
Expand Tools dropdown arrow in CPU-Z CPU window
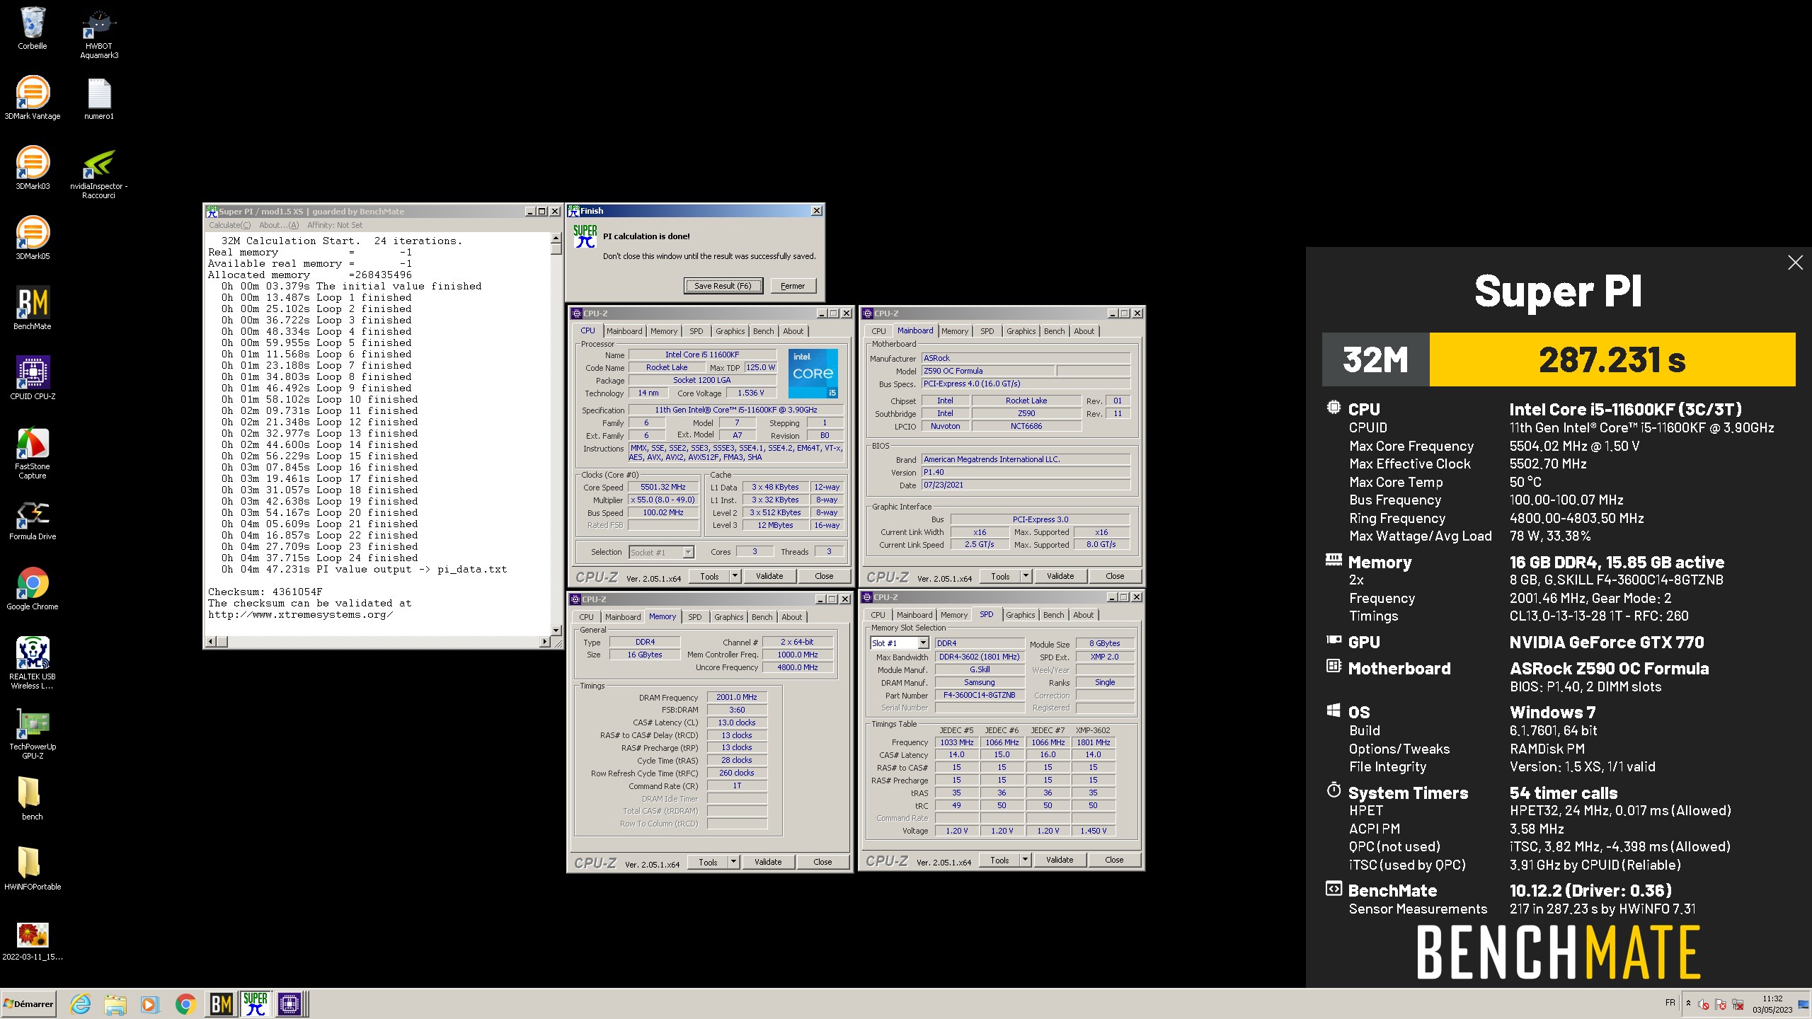735,576
